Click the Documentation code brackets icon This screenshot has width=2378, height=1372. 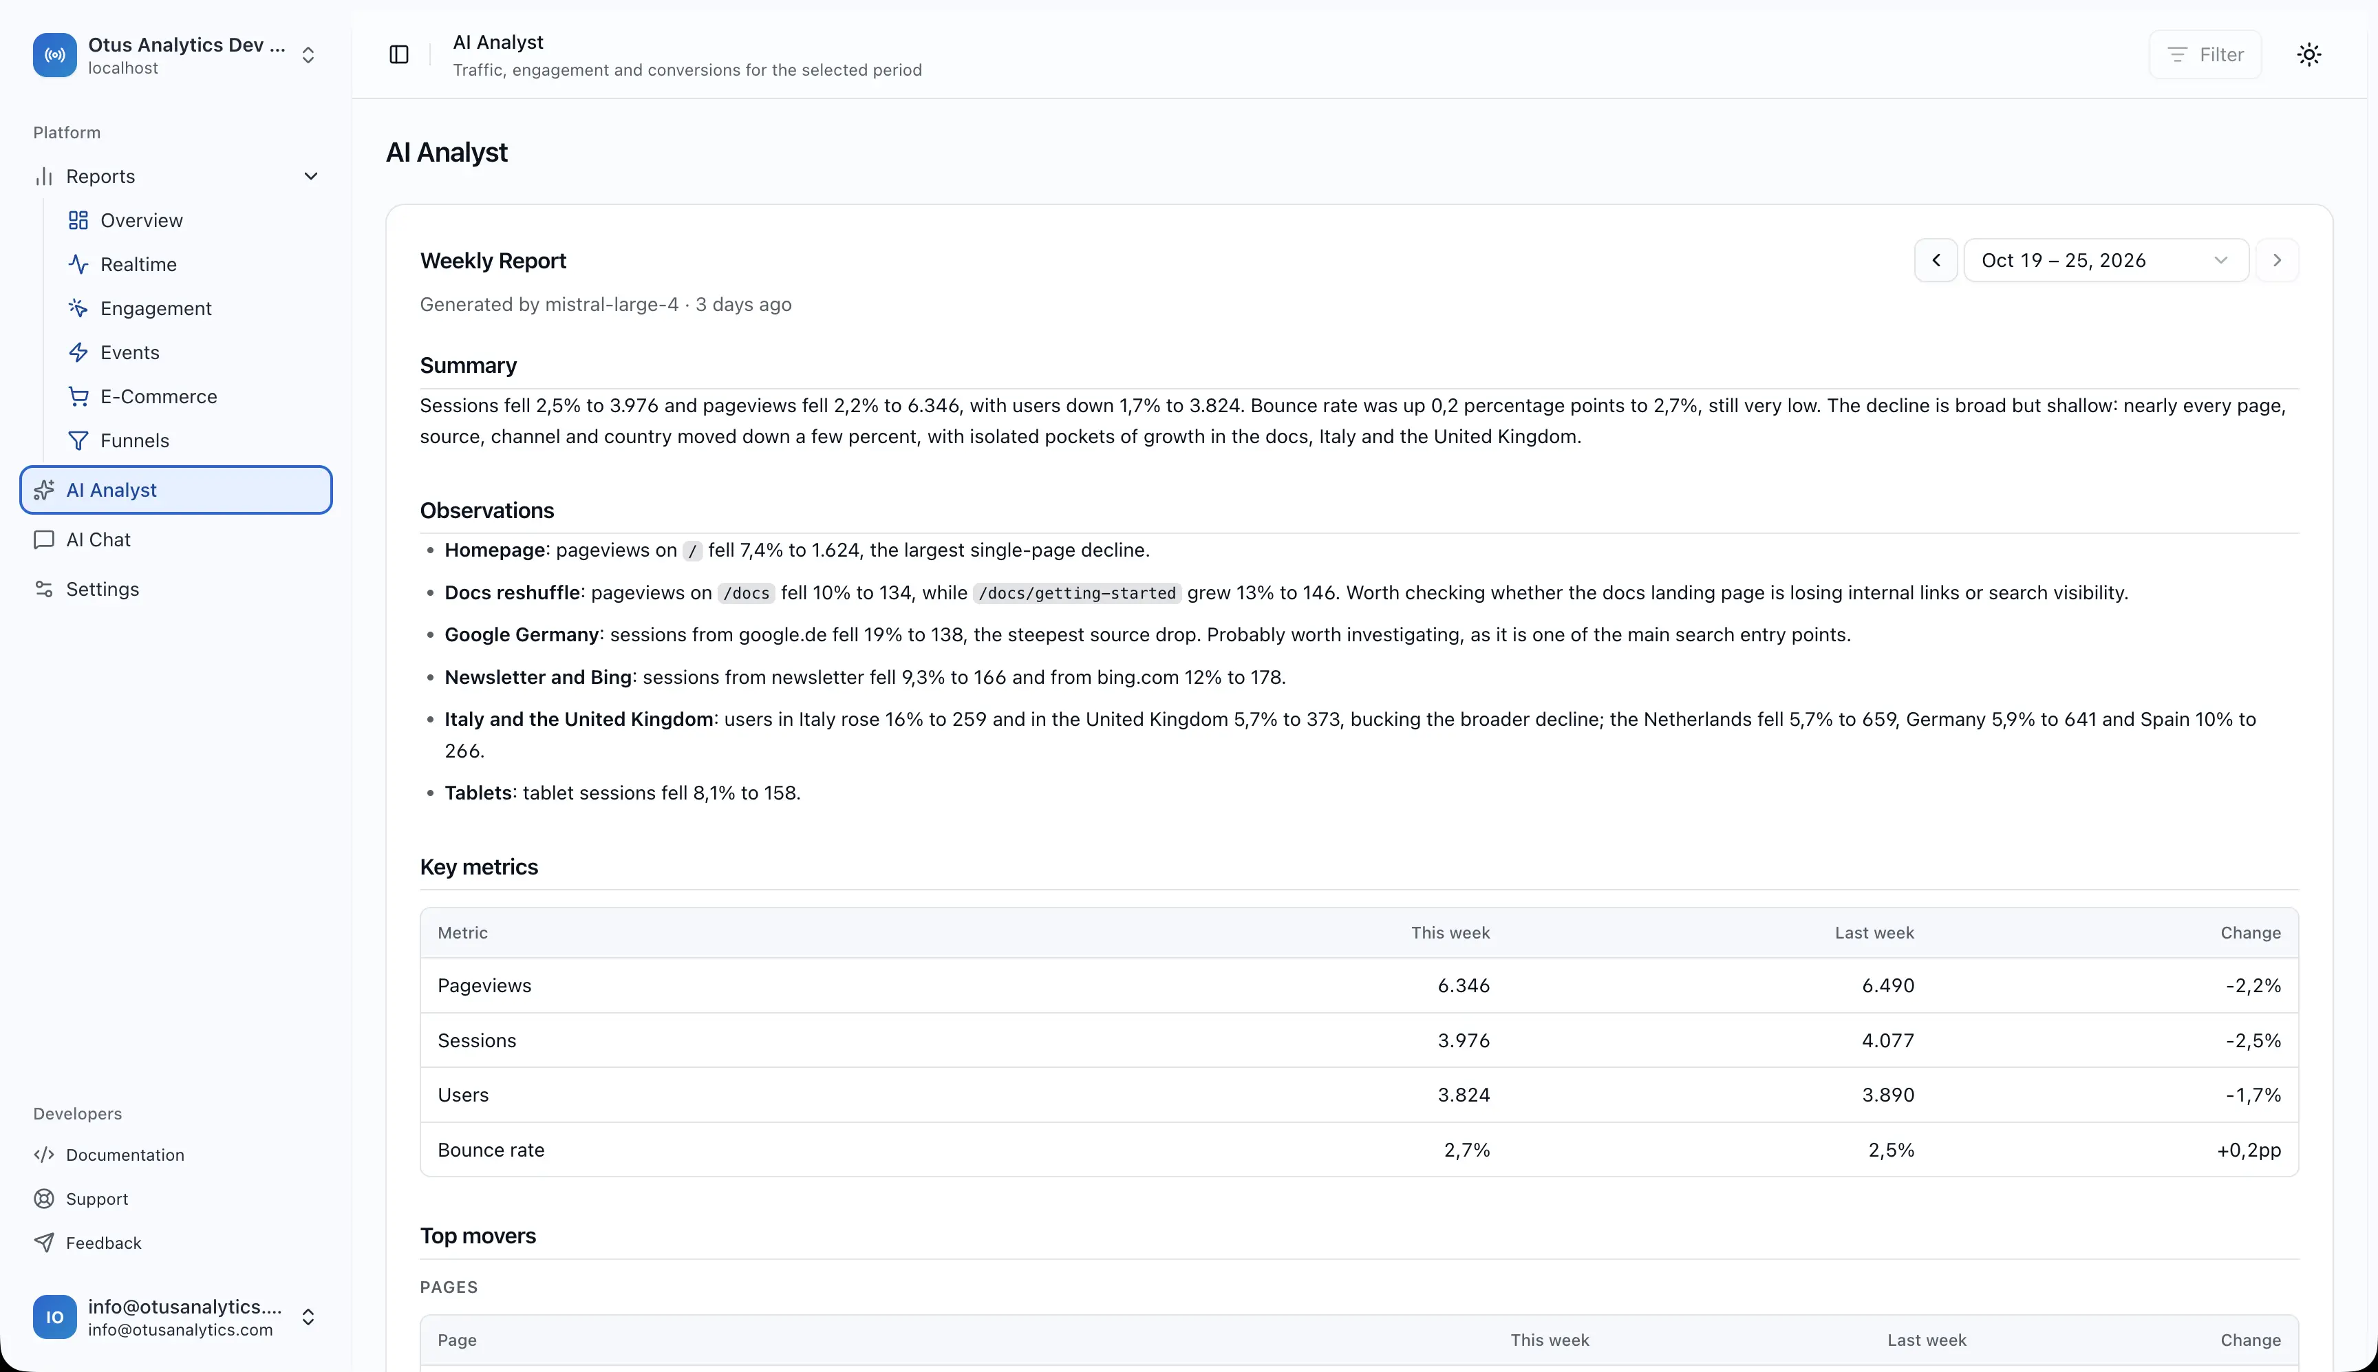[44, 1155]
